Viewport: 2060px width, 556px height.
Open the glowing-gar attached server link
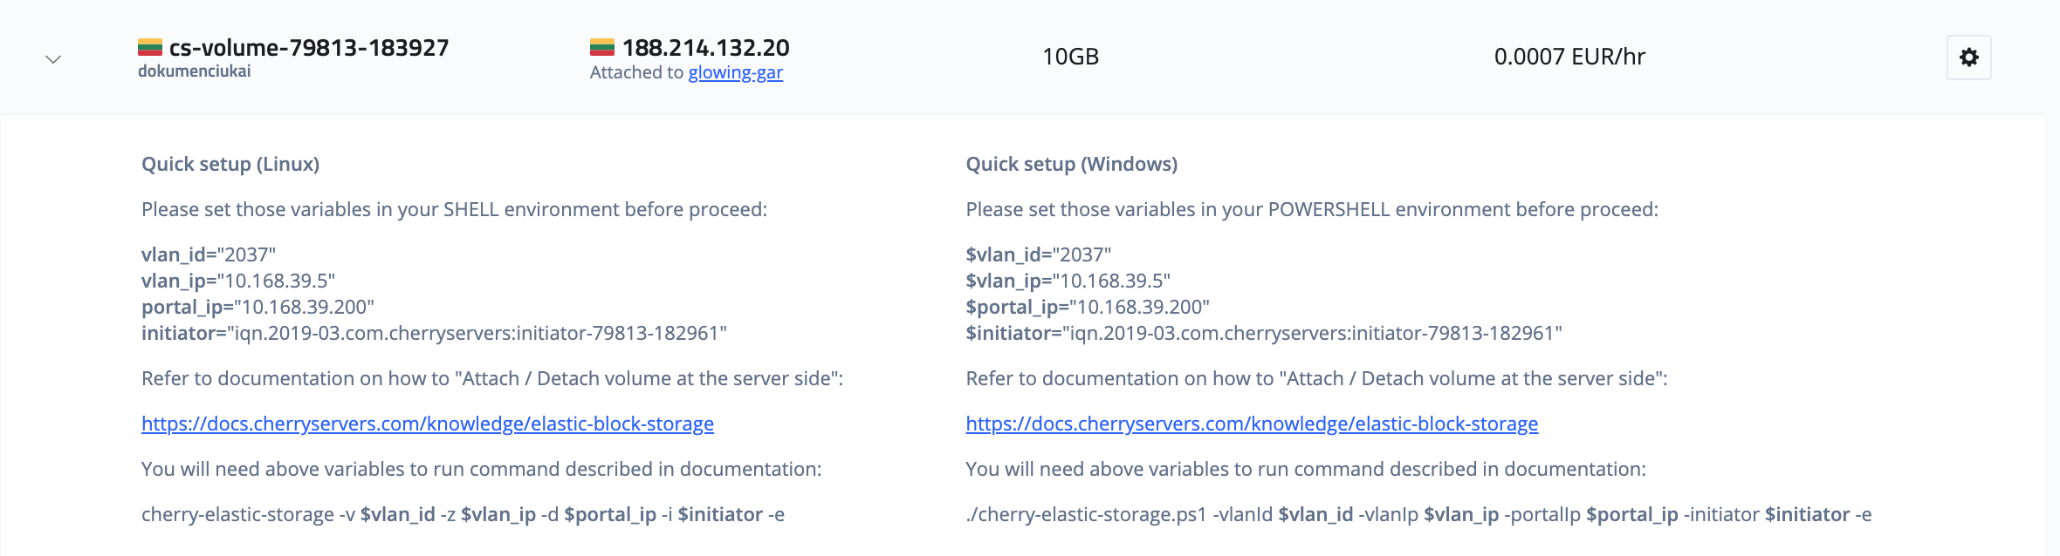click(x=735, y=72)
